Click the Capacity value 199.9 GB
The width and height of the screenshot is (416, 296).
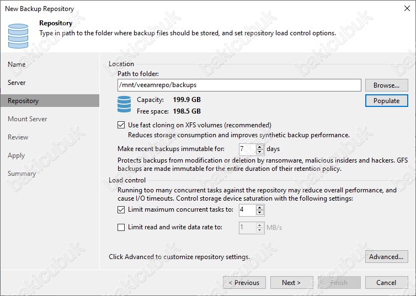pos(187,100)
